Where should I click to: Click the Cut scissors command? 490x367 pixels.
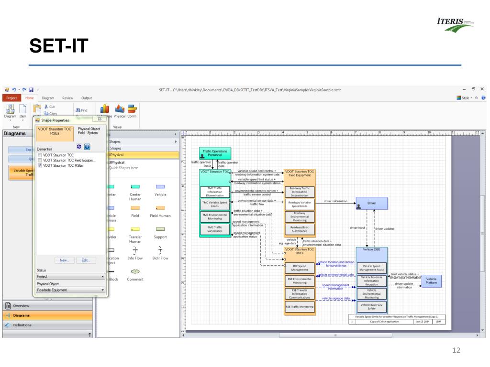click(x=49, y=107)
